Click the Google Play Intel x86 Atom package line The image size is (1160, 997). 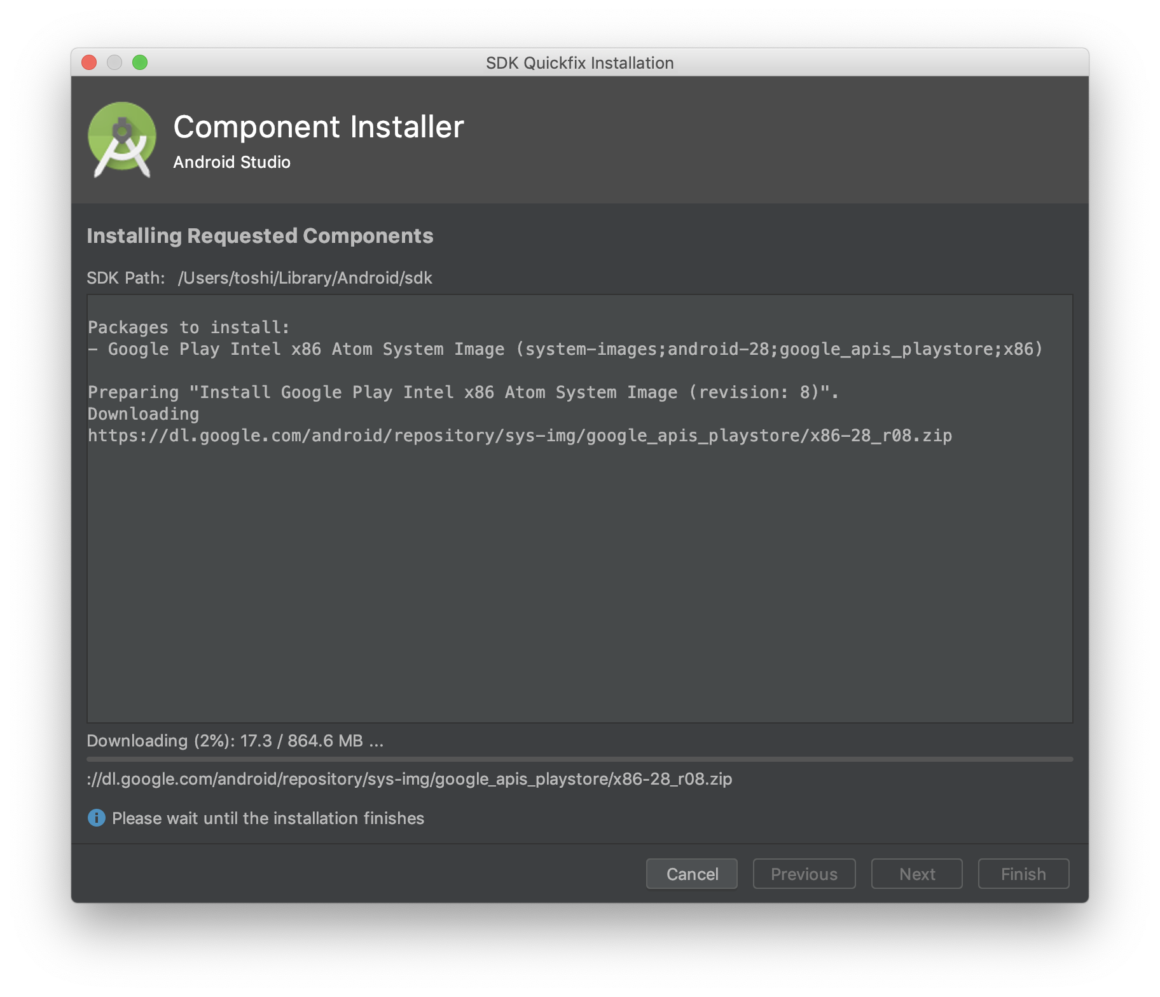click(x=565, y=349)
